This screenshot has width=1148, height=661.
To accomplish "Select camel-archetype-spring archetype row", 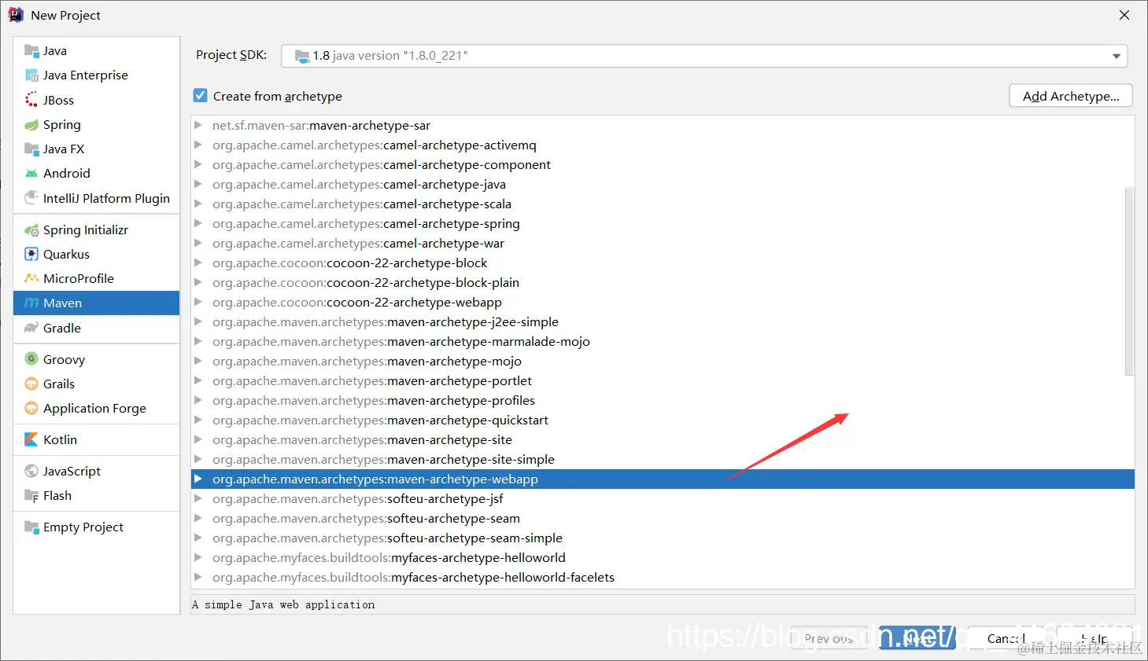I will 663,223.
